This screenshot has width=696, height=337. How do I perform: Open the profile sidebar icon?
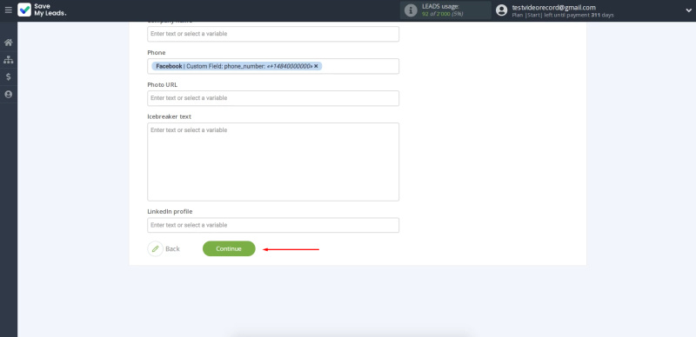8,95
